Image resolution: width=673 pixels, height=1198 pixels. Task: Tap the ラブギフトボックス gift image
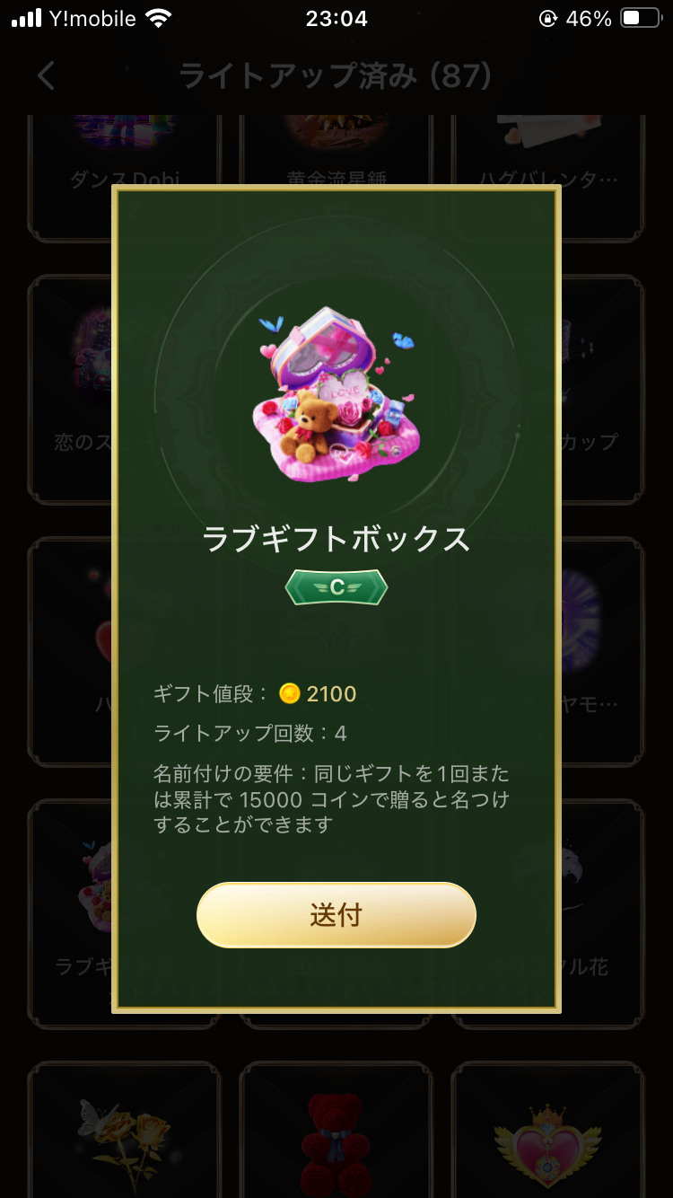coord(336,393)
